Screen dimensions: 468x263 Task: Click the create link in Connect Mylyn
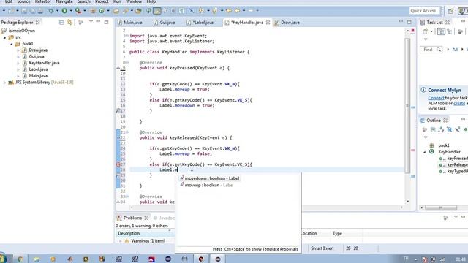(x=459, y=103)
